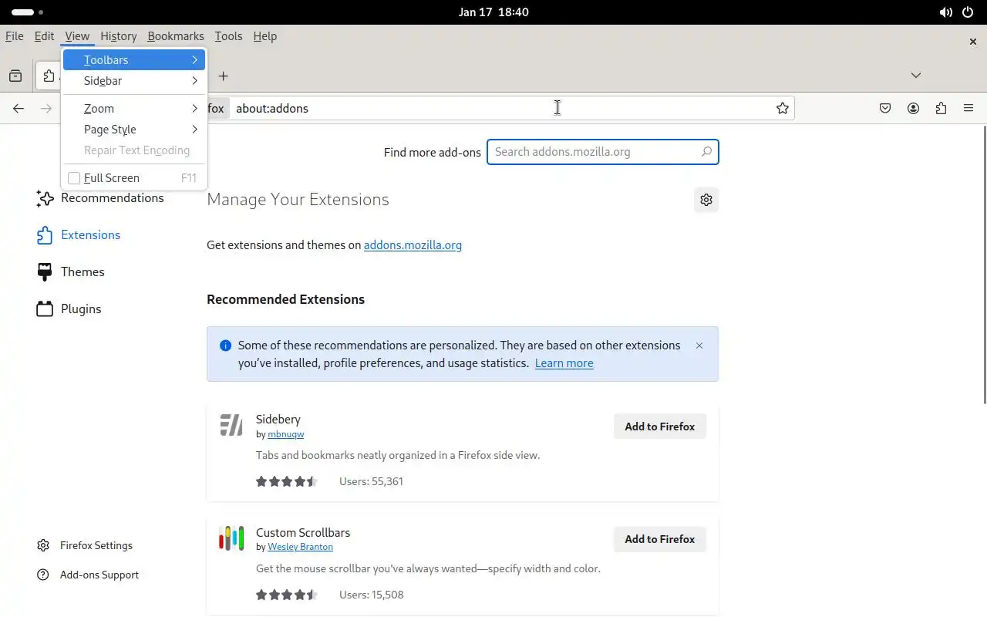Click the Custom Scrollbars extension logo
This screenshot has width=987, height=617.
click(x=231, y=538)
